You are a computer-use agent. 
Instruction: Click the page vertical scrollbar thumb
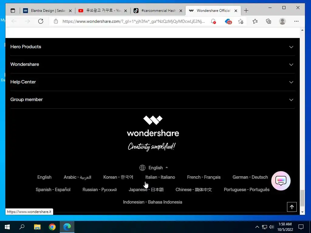point(302,198)
